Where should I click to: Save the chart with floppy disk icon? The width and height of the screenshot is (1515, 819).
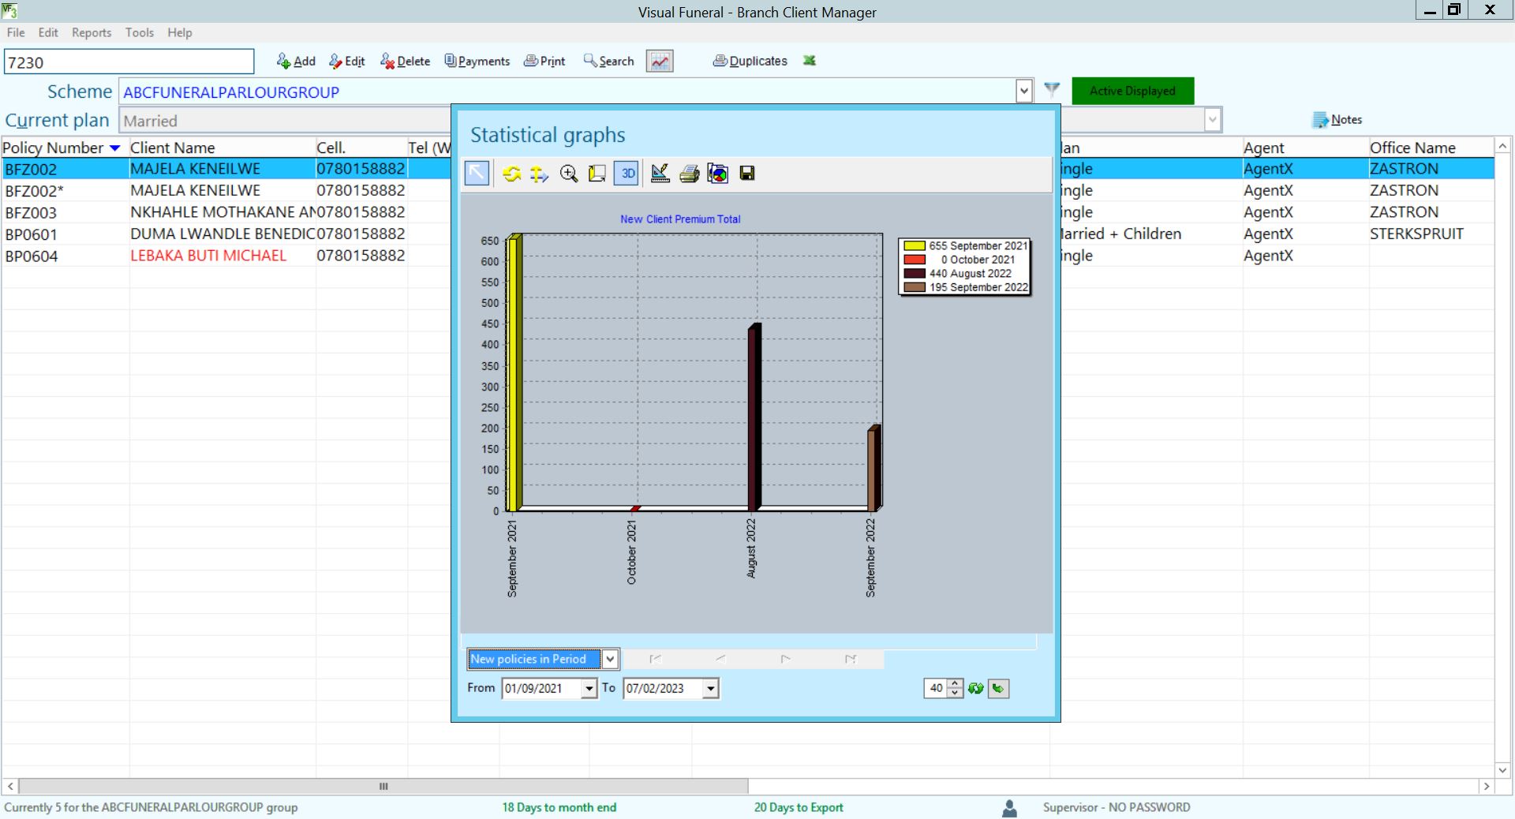(747, 174)
